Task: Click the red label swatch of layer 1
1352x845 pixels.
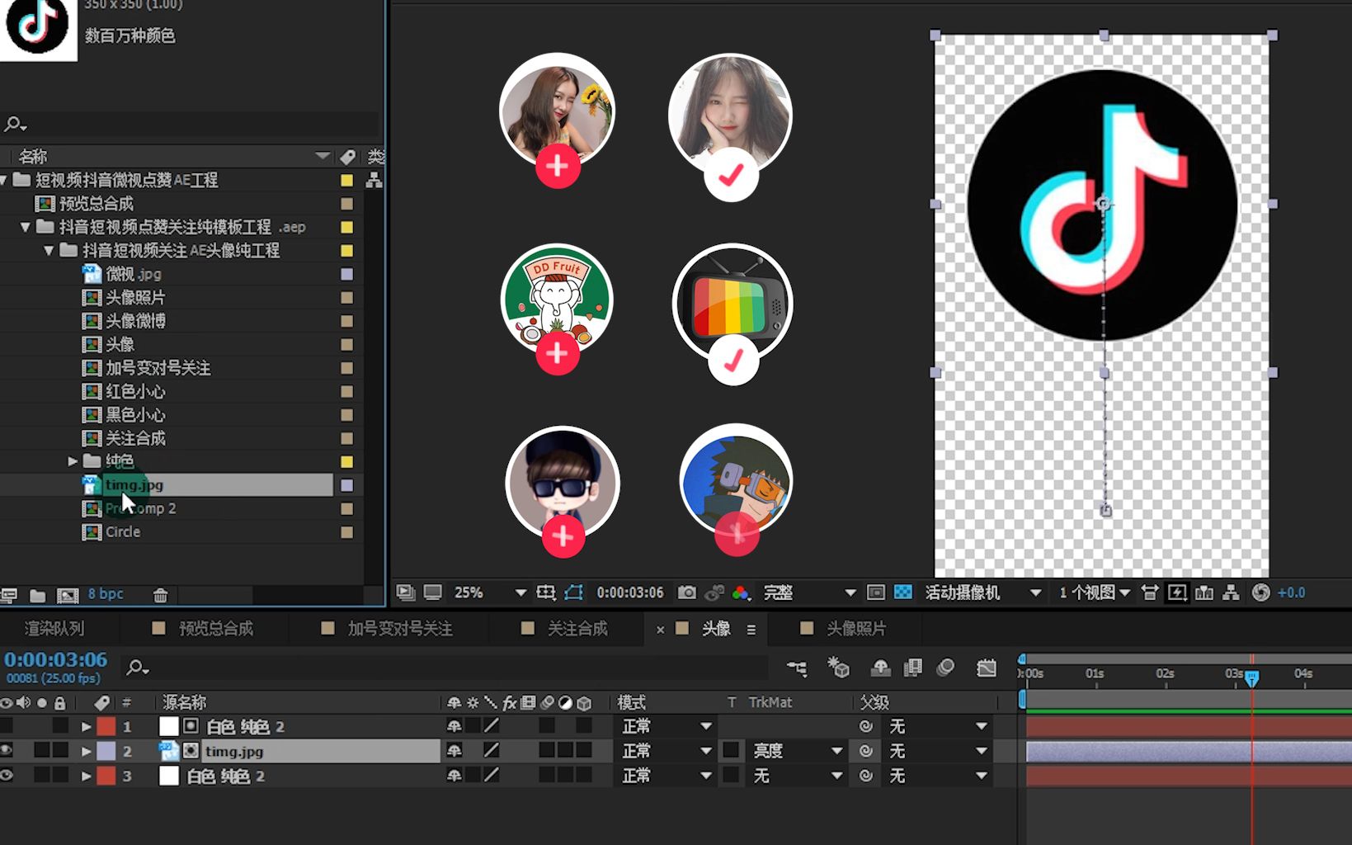Action: pos(106,726)
